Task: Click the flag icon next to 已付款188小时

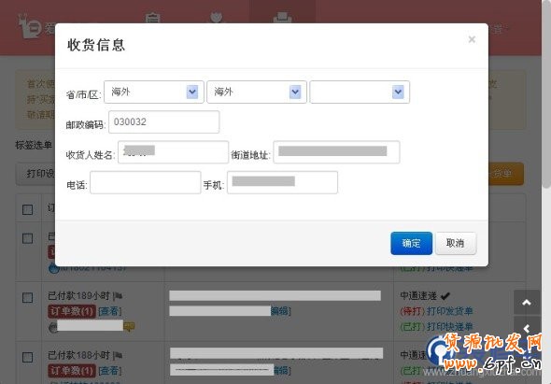Action: [118, 356]
